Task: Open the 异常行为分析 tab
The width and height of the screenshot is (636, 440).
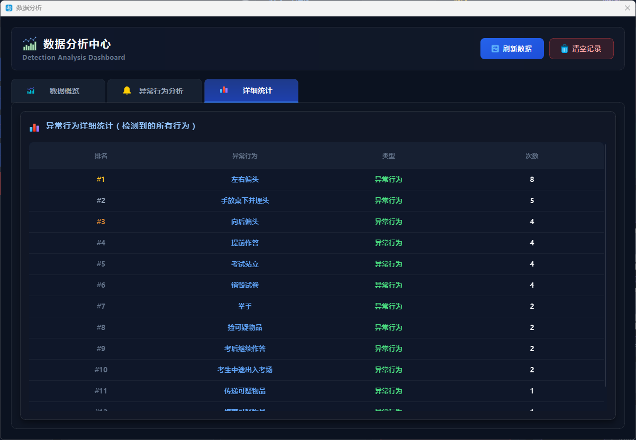Action: (155, 91)
